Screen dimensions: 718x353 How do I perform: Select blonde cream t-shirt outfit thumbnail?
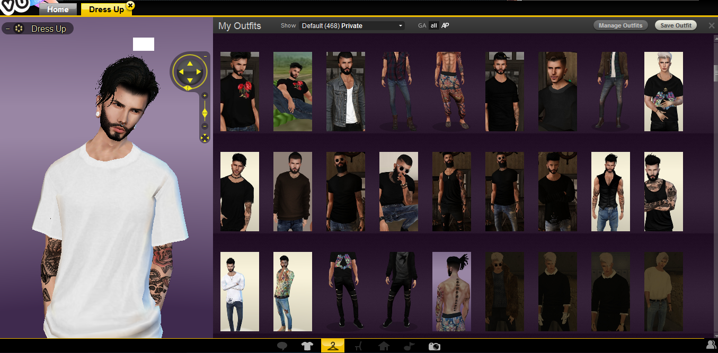click(663, 292)
